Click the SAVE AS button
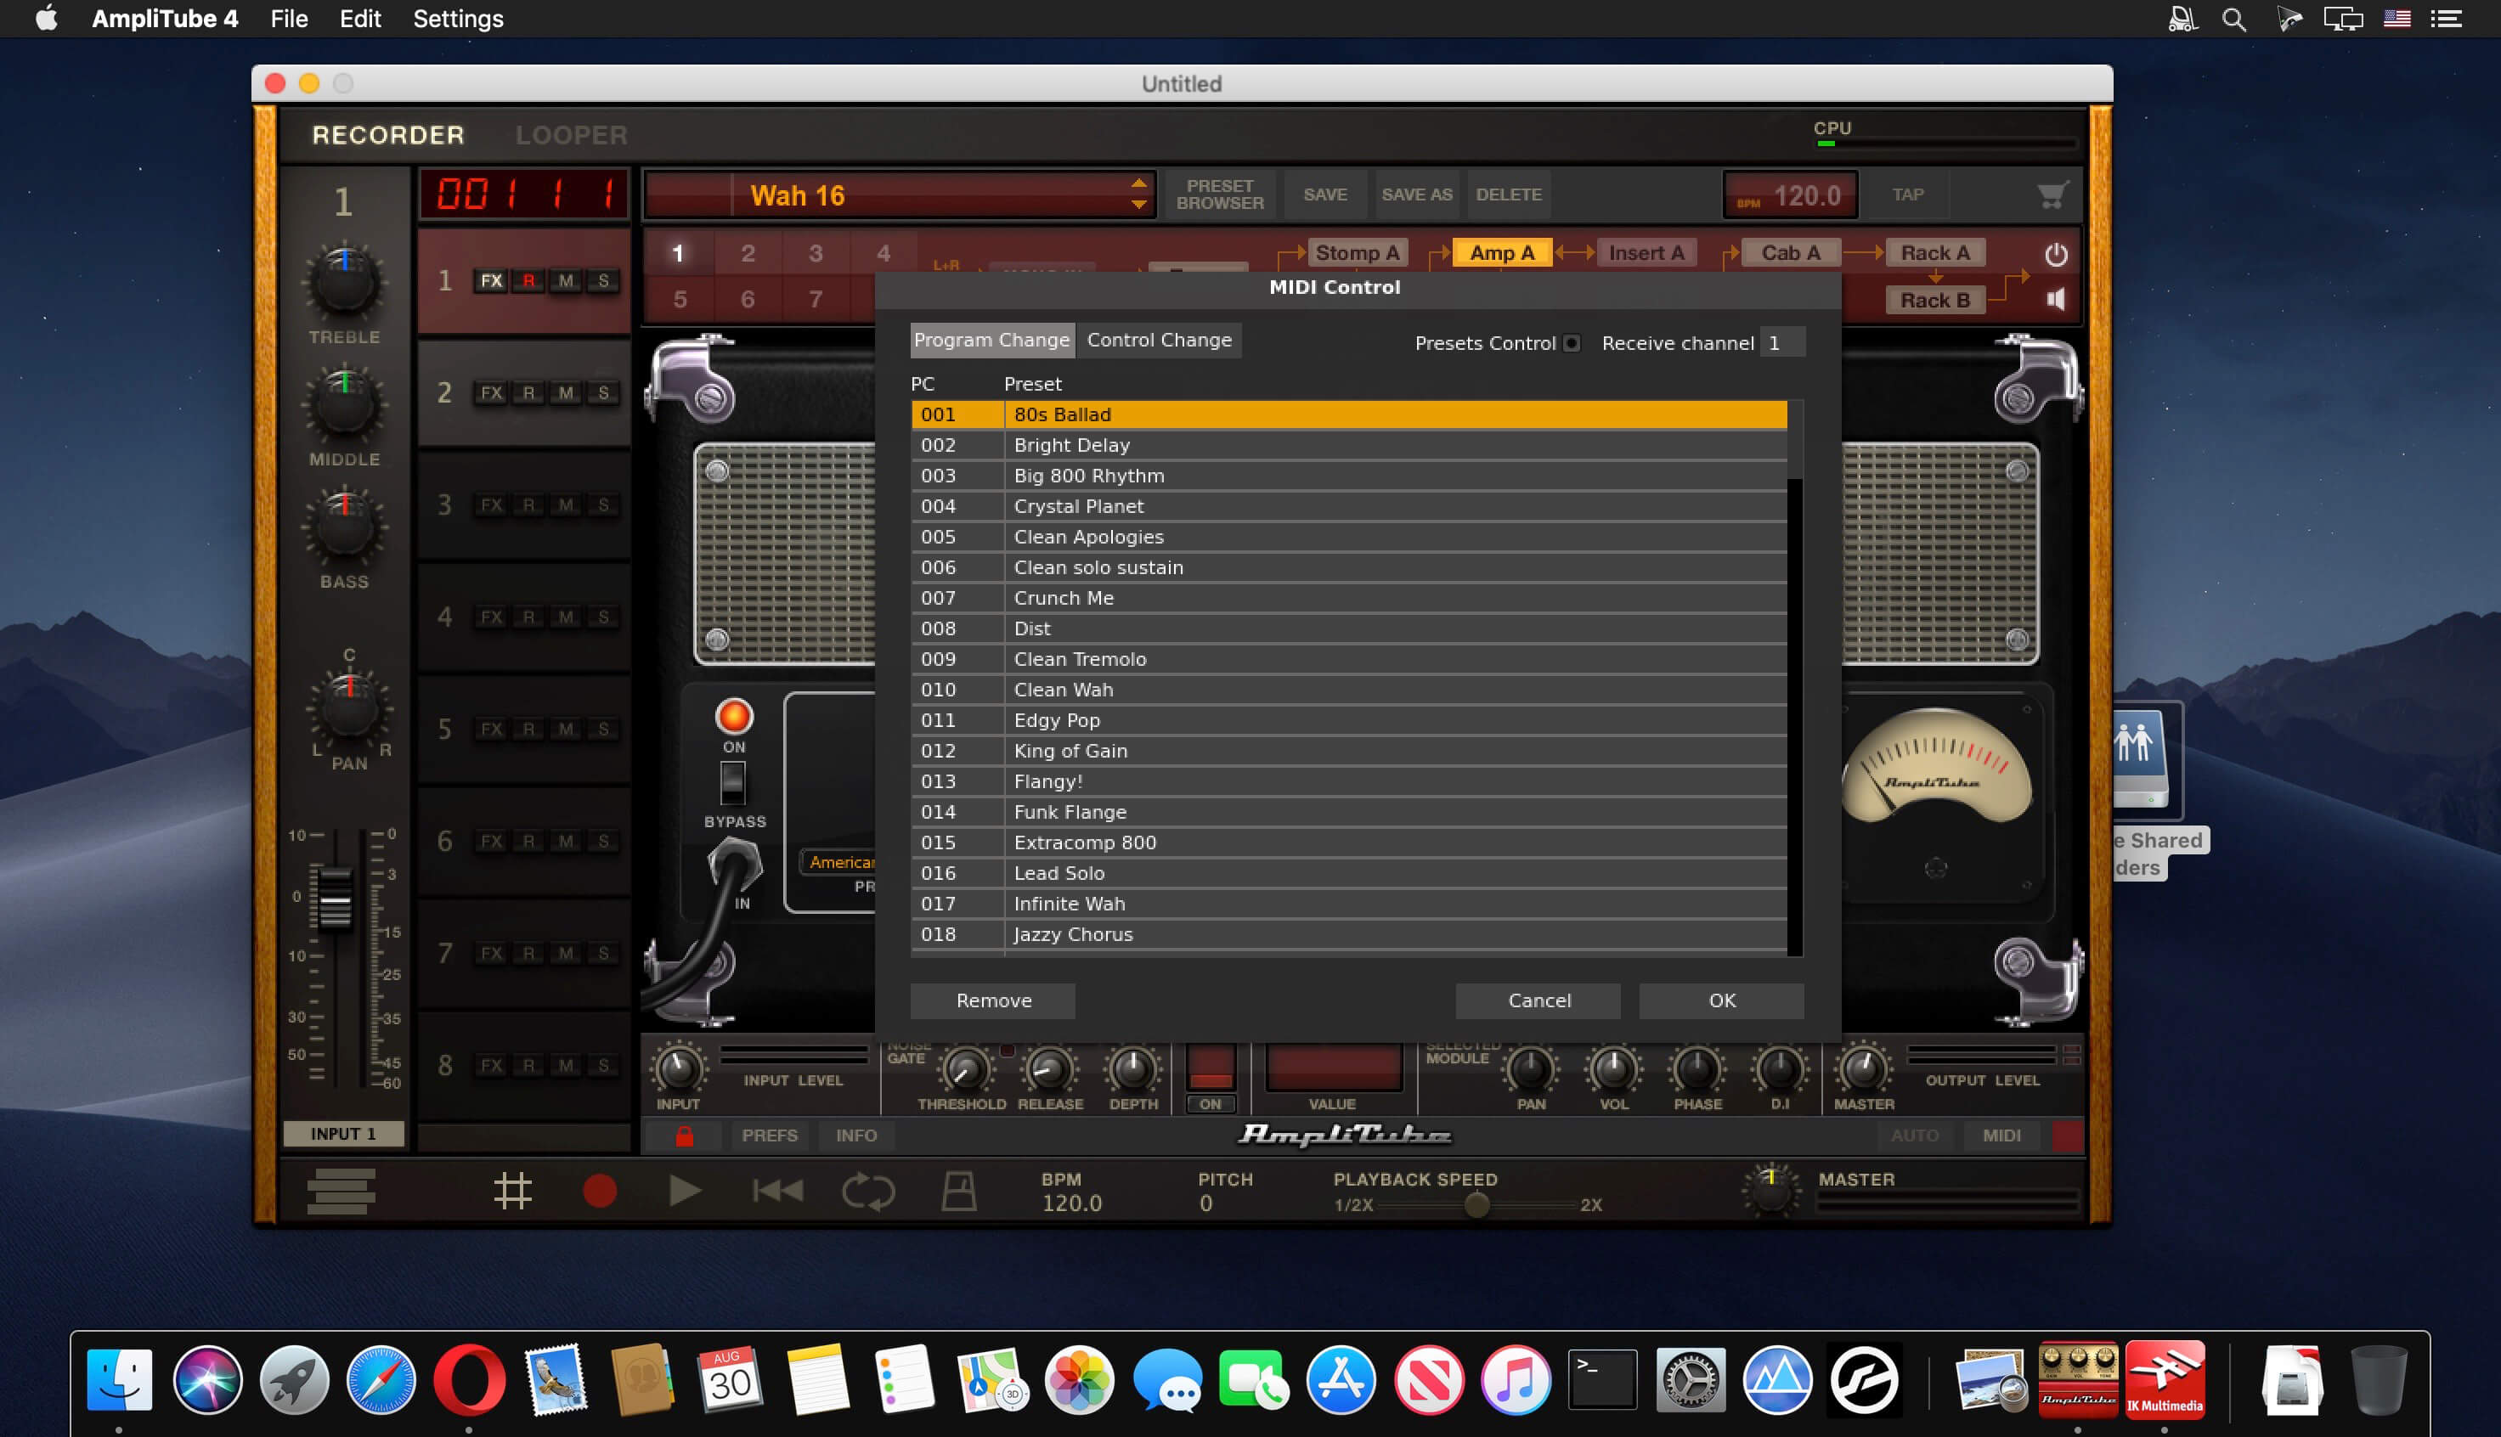The image size is (2501, 1437). [1416, 194]
